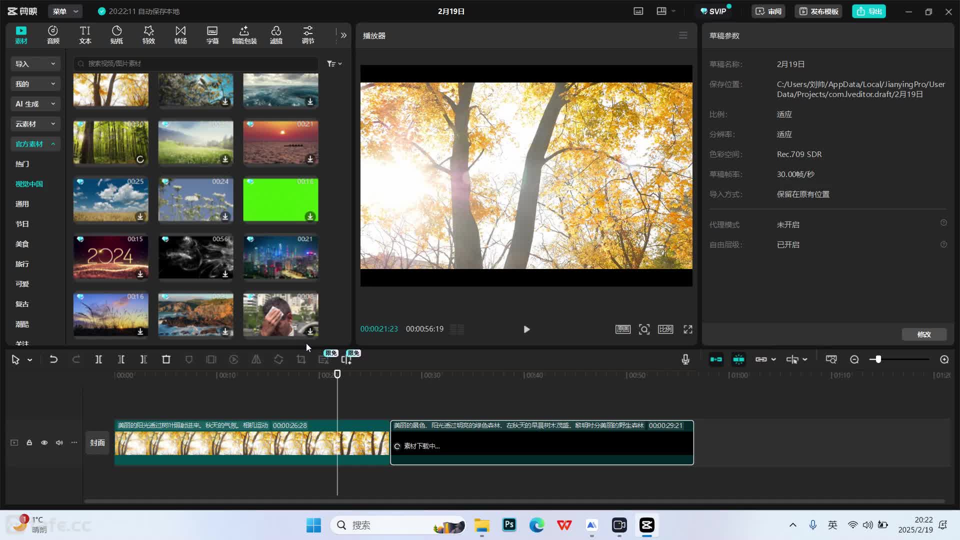960x540 pixels.
Task: Click the 修改 modify button
Action: pyautogui.click(x=924, y=334)
